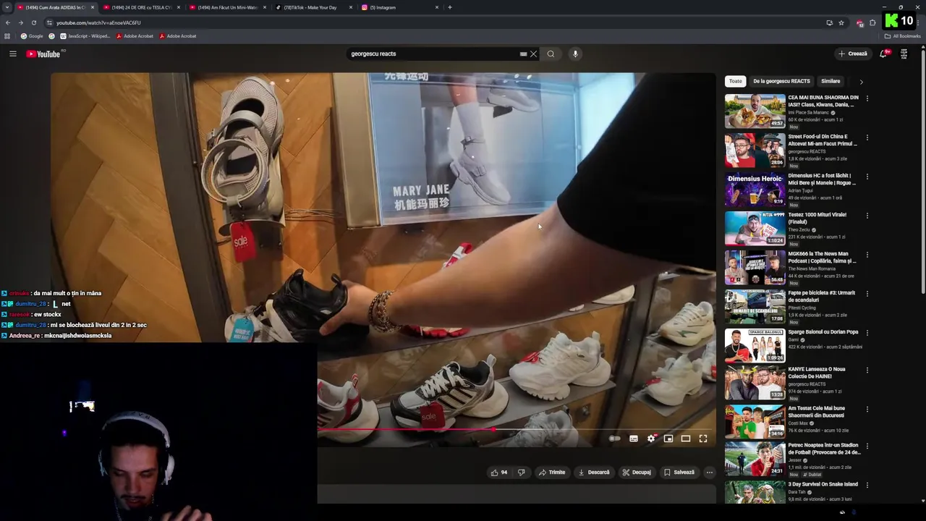Screen dimensions: 926x521
Task: Open Petrec Noaptea Într-un Stadion thumbnail
Action: click(x=755, y=459)
